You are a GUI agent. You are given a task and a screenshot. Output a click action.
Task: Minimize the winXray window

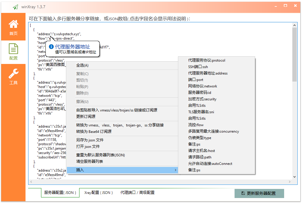click(x=276, y=6)
